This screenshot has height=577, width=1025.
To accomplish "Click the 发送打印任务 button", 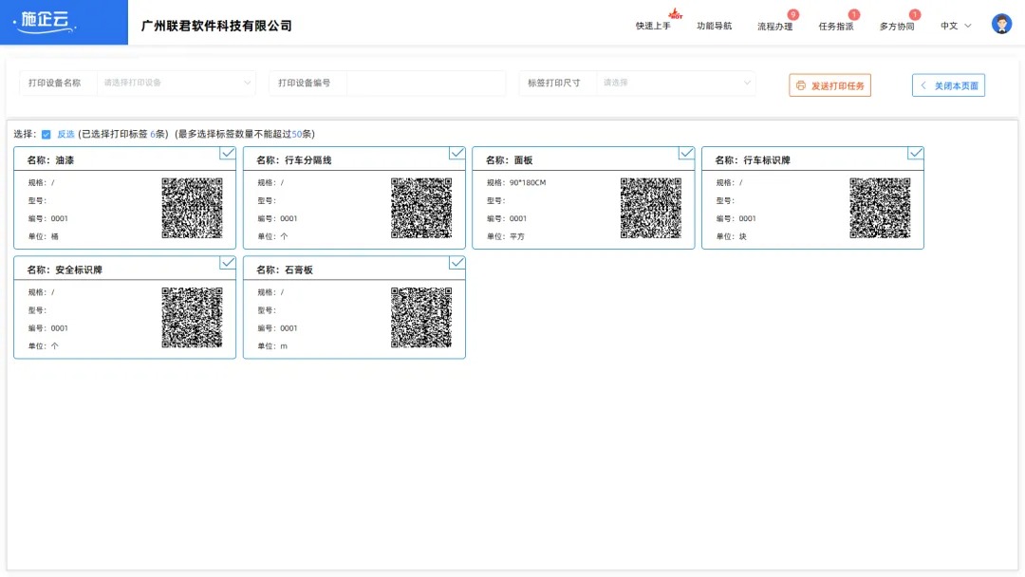I will (830, 84).
